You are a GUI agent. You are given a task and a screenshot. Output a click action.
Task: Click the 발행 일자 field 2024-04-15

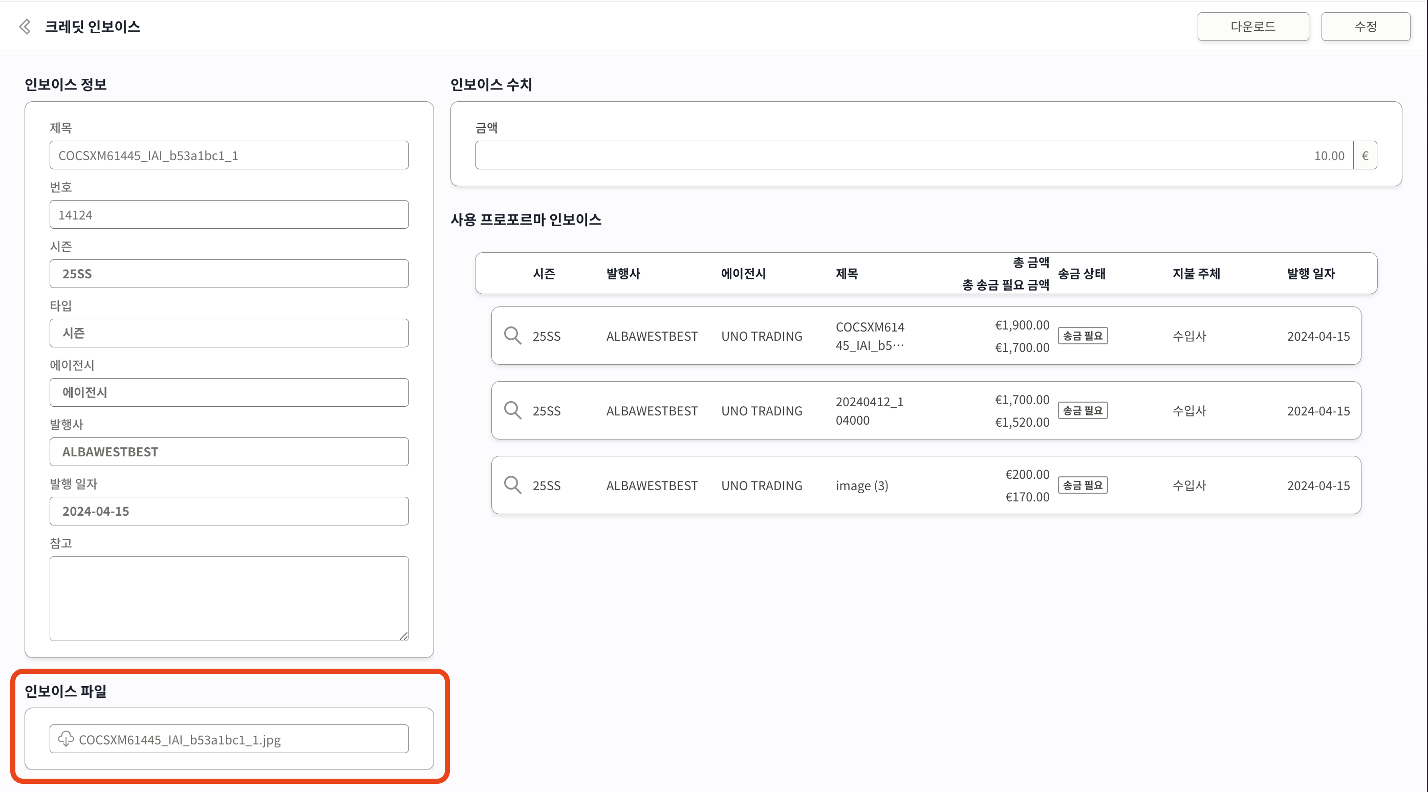pyautogui.click(x=229, y=511)
